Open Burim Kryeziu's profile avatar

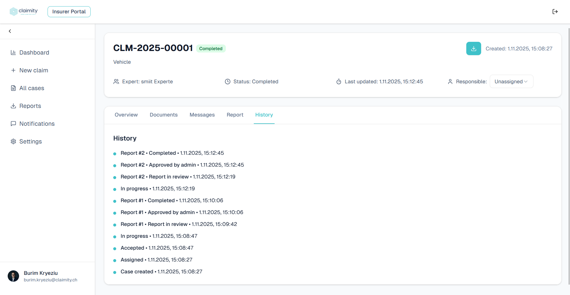13,276
